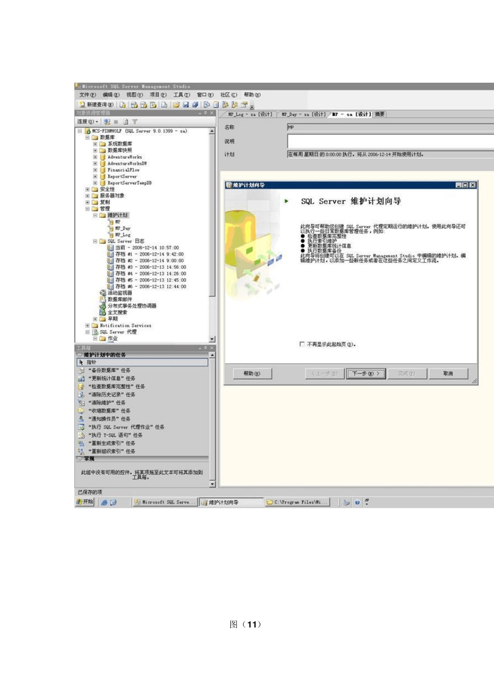Select the MP maintenance plan icon in tree

[x=111, y=222]
